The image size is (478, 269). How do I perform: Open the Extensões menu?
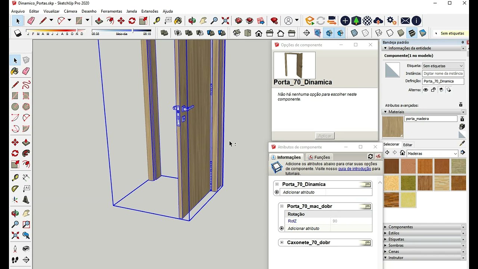tap(150, 11)
